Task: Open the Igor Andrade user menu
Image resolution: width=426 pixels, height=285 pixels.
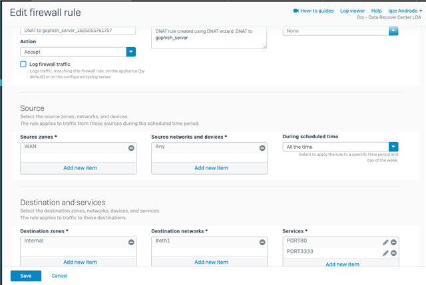Action: tap(405, 11)
